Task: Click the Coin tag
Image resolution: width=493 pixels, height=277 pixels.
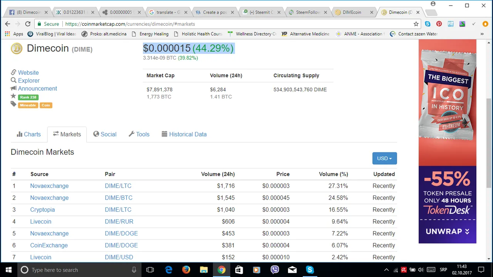Action: click(x=46, y=105)
